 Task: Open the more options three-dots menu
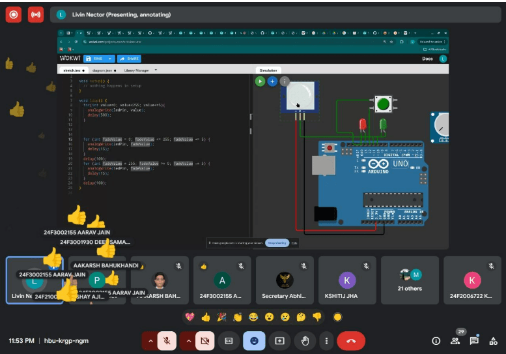(326, 341)
